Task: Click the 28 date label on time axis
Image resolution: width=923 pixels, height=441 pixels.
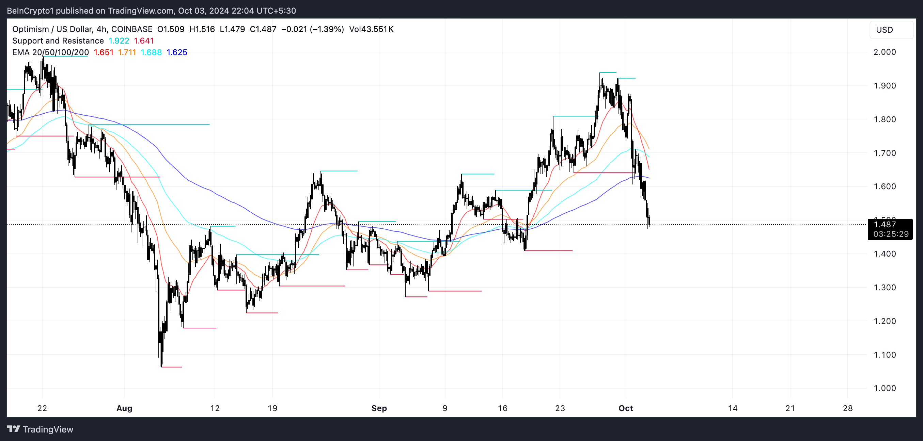Action: (x=847, y=408)
